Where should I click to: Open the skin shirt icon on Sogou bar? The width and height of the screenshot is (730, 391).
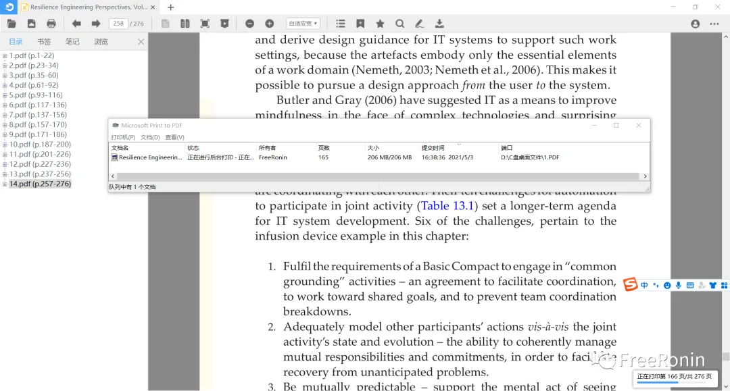[x=713, y=286]
